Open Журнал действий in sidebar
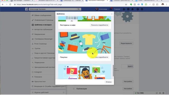The width and height of the screenshot is (169, 95). click(x=41, y=92)
